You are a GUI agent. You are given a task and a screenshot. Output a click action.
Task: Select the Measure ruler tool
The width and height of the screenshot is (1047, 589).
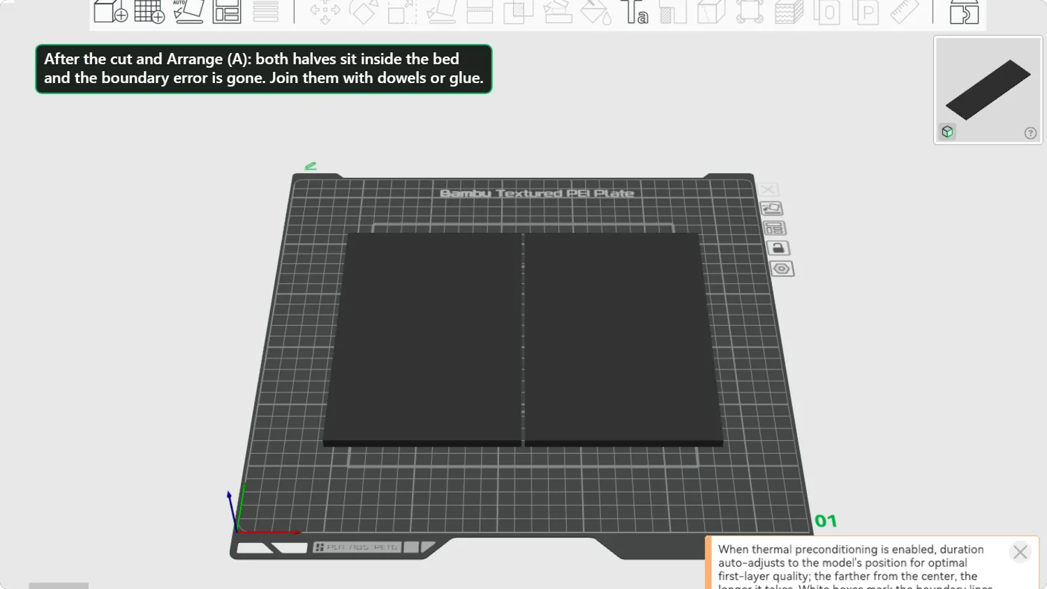click(905, 12)
